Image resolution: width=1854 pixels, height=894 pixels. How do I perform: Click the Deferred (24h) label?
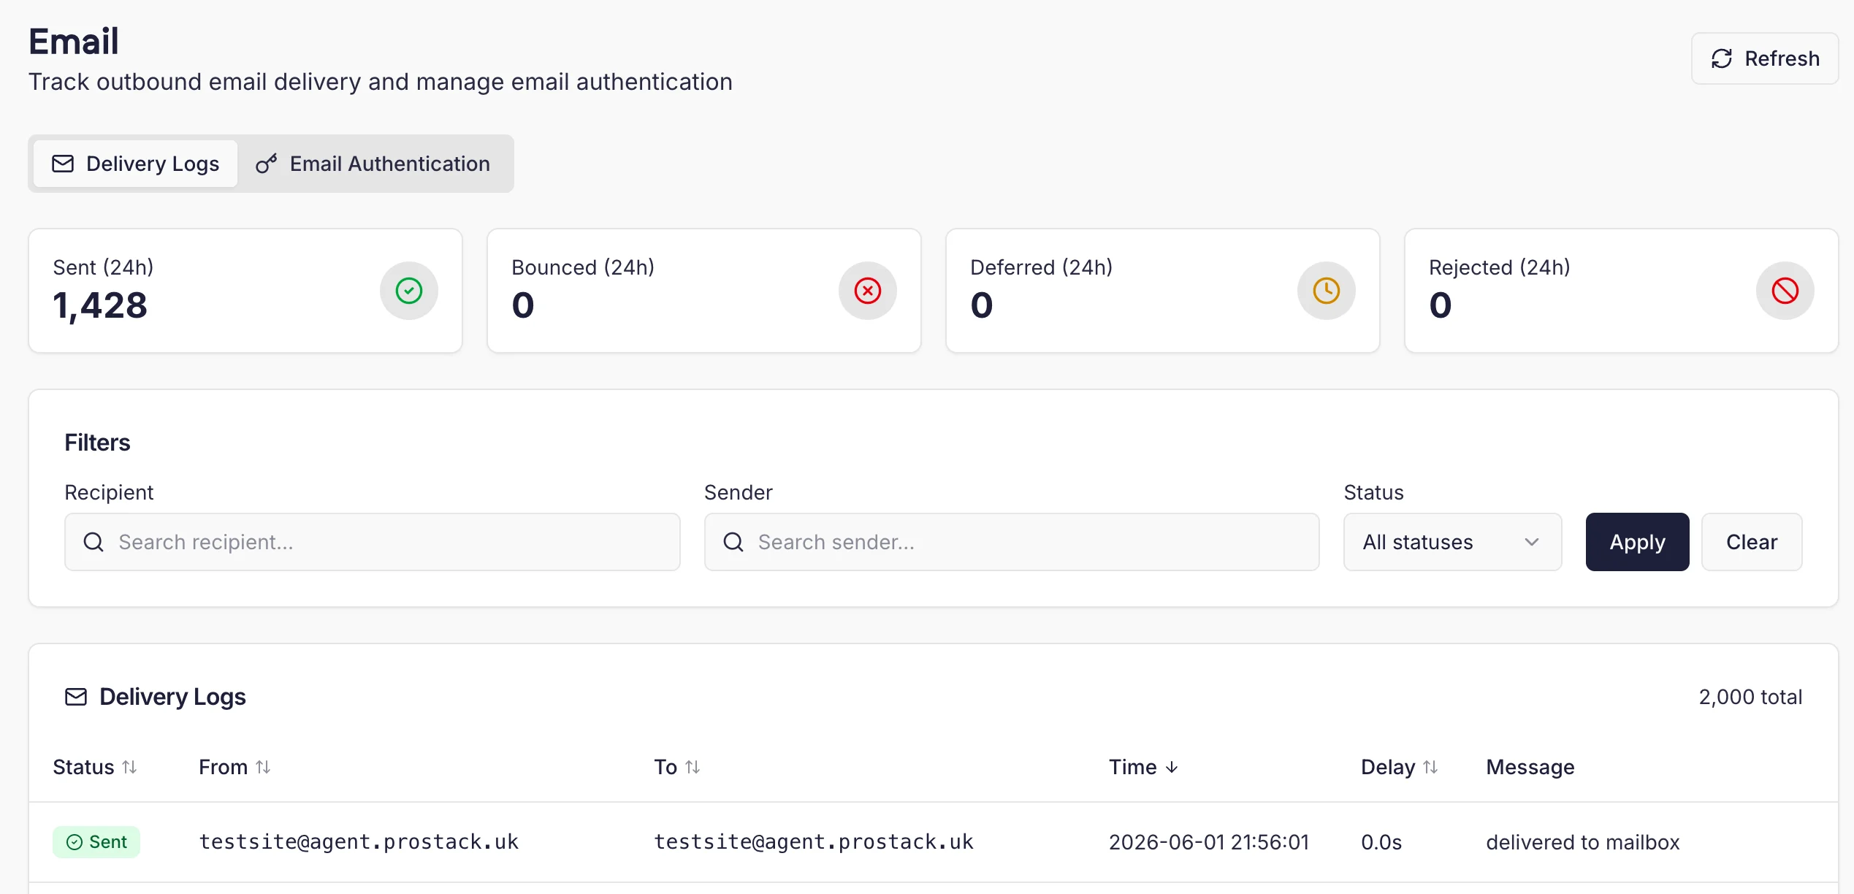pyautogui.click(x=1042, y=267)
